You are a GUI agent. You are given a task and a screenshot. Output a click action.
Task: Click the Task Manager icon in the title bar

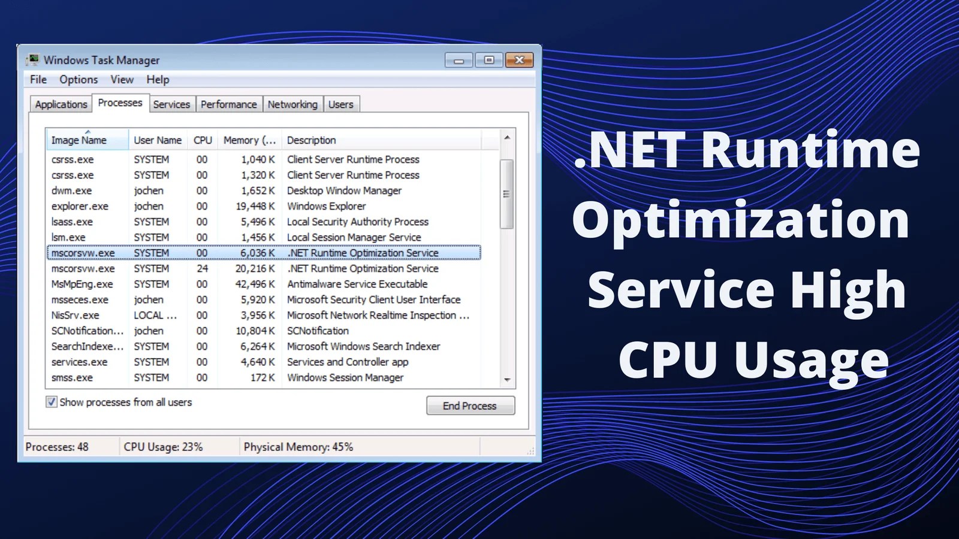33,60
